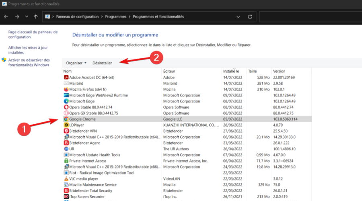The image size is (362, 201).
Task: Expand the address bar history dropdown
Action: (238, 17)
